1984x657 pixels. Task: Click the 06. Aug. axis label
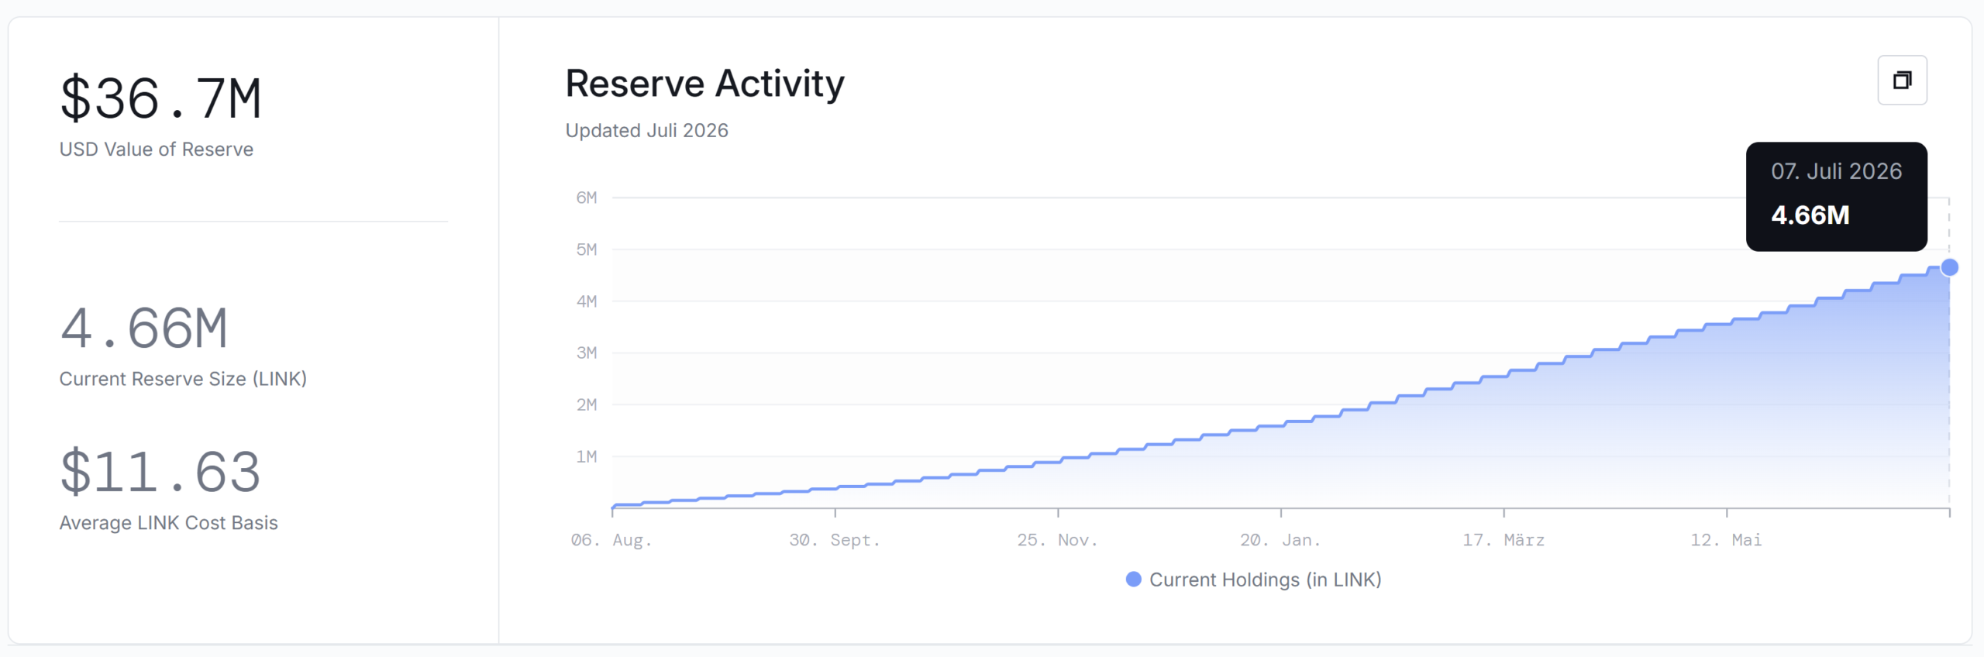[x=611, y=540]
